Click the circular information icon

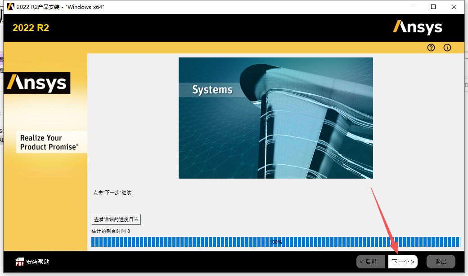(x=447, y=48)
